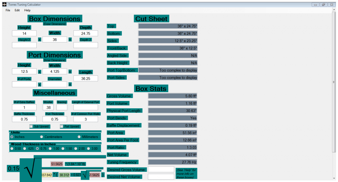Click the Physical Port Length value 30.63"

[x=173, y=111]
